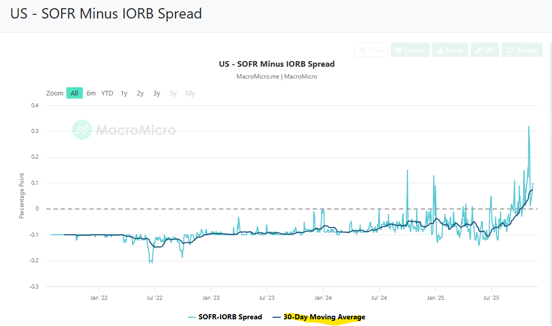Viewport: 552px width, 326px height.
Task: Click the 30-Day Moving Average legend line marker
Action: (277, 317)
